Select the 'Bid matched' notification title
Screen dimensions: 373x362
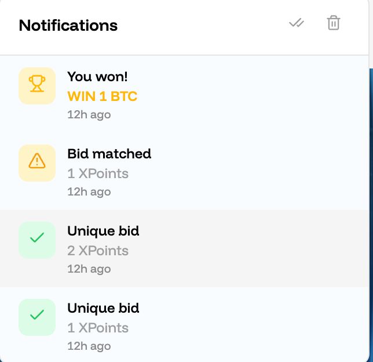coord(109,154)
